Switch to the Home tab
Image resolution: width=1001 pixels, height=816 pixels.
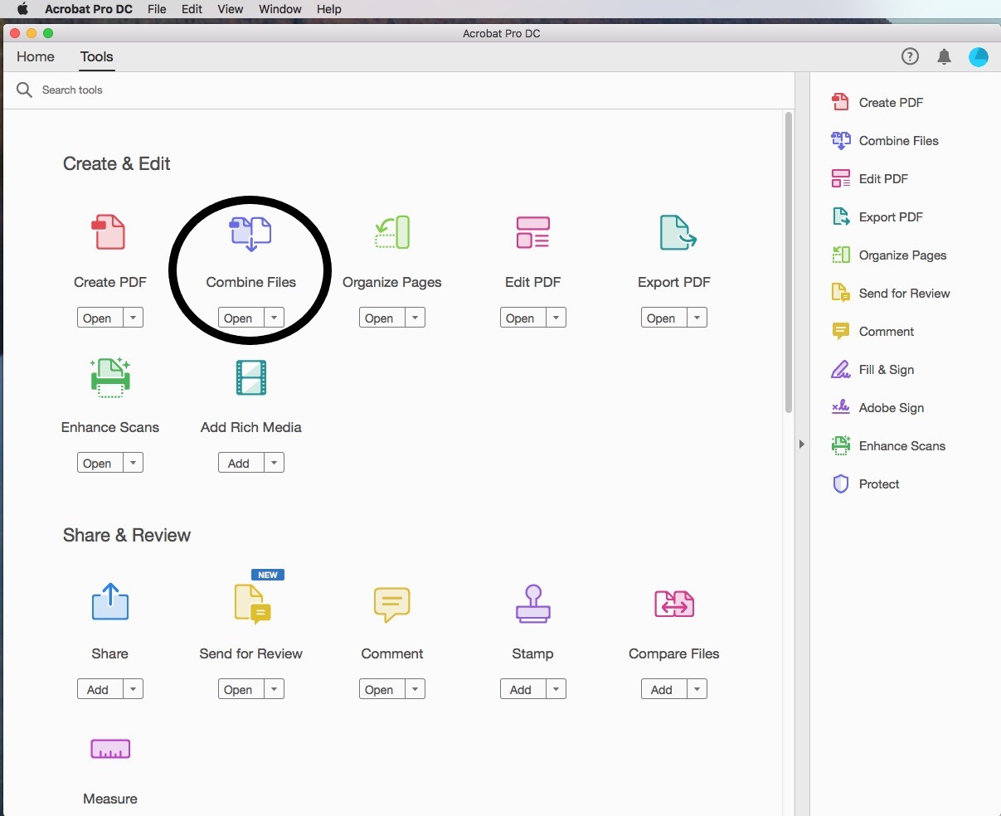pyautogui.click(x=36, y=56)
